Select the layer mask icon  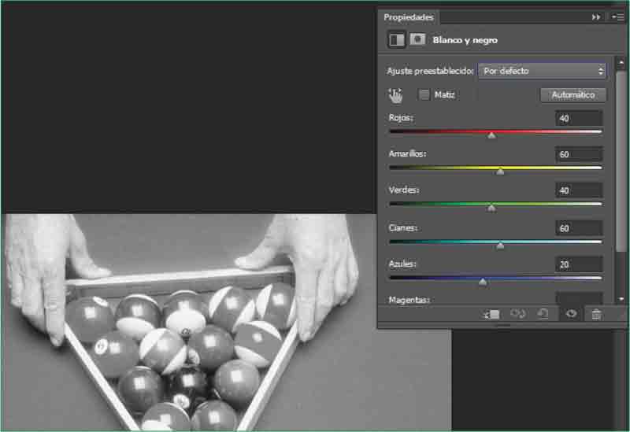(417, 39)
